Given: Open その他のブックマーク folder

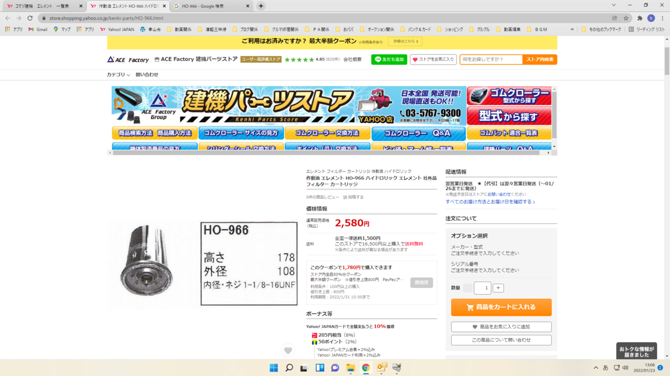Looking at the screenshot, I should coord(602,29).
